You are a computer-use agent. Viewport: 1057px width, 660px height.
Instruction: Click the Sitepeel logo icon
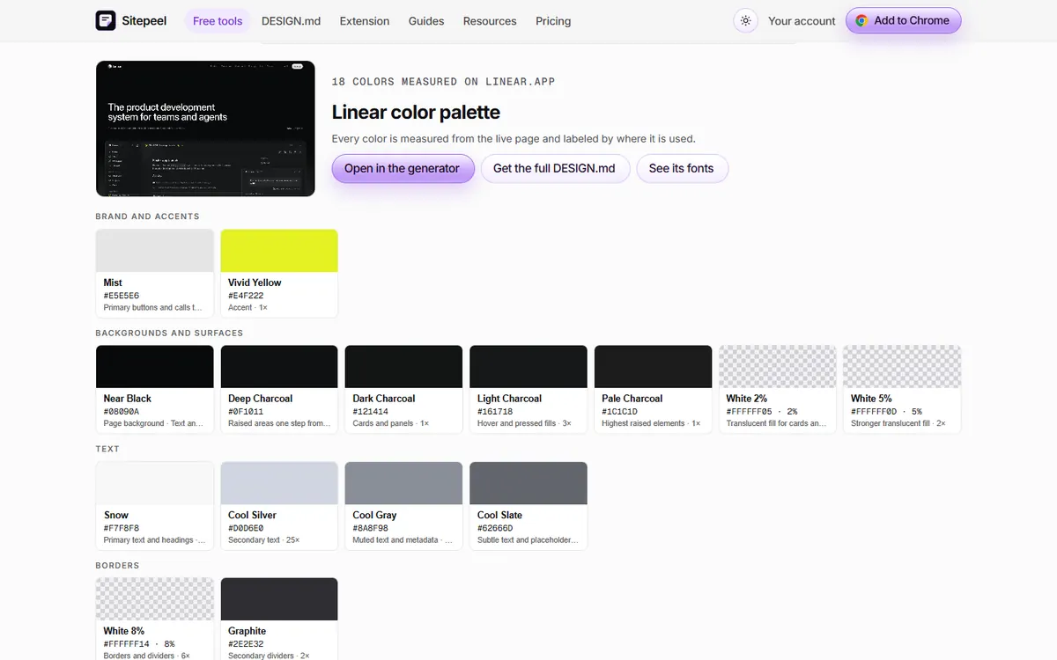pos(106,20)
